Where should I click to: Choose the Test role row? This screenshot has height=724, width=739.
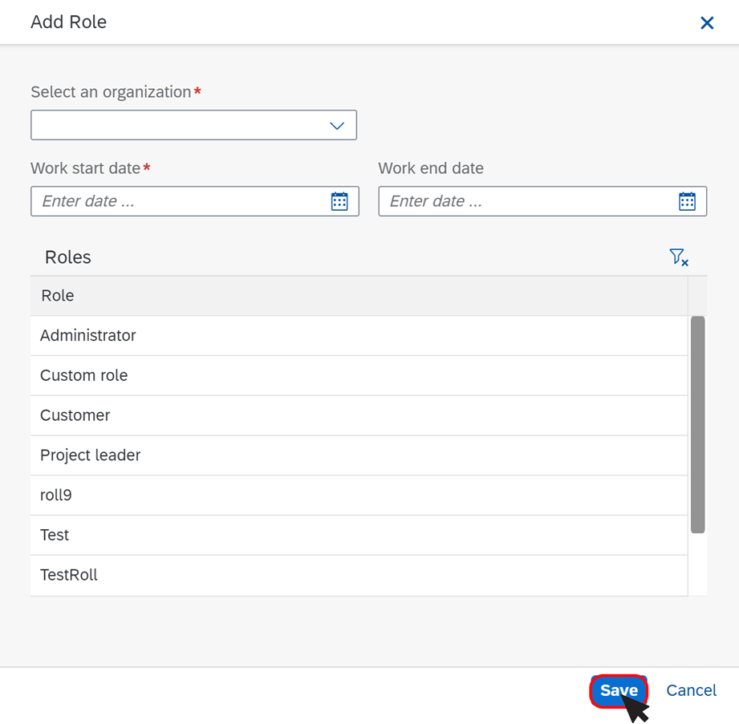pos(359,535)
